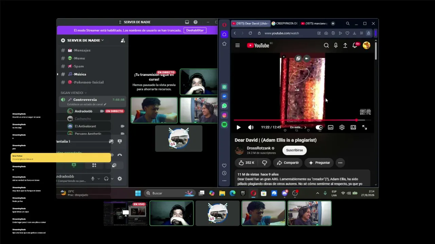Invite people to SERVER DE NADIE

point(123,40)
